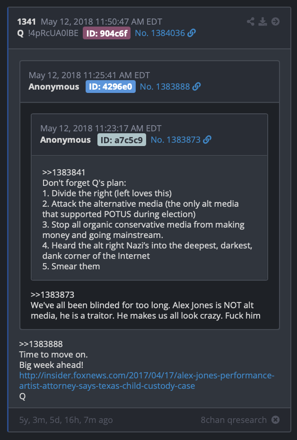Open the insider.foxnews.com Alex Jones article link
The height and width of the screenshot is (440, 297).
(x=147, y=381)
